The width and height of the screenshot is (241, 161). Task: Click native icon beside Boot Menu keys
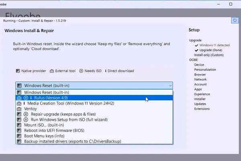(19, 136)
